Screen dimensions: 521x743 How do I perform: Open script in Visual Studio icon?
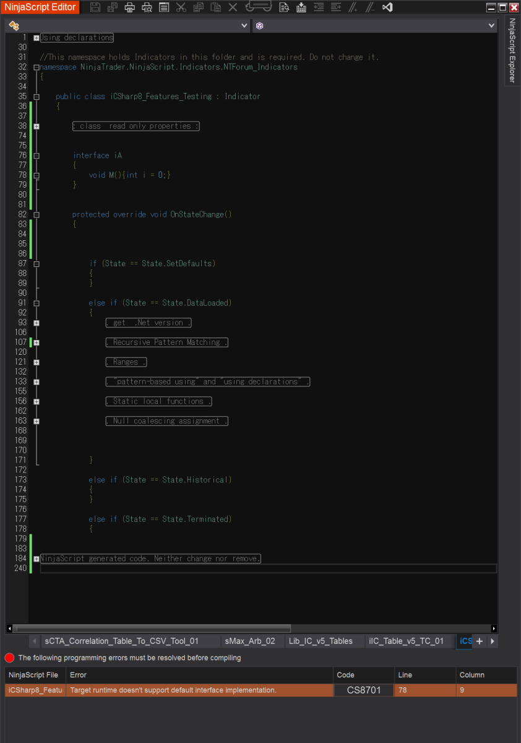click(387, 7)
